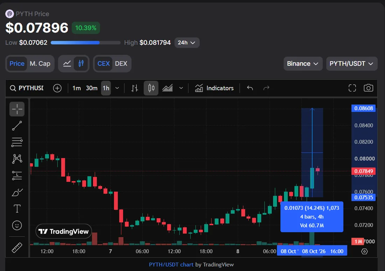
Task: Click the PYTH Price heading
Action: (x=33, y=14)
